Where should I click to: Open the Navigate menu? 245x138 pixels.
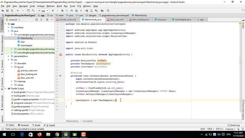23,6
